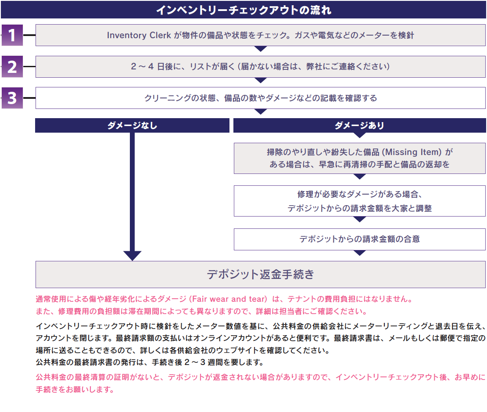This screenshot has height=412, width=487.
Task: Open the インベントリーチェックアウトの流れ title bar
Action: 243,9
